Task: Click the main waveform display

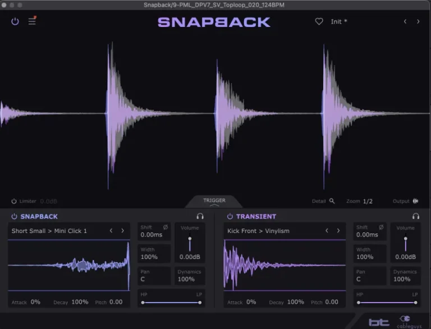Action: (x=215, y=114)
